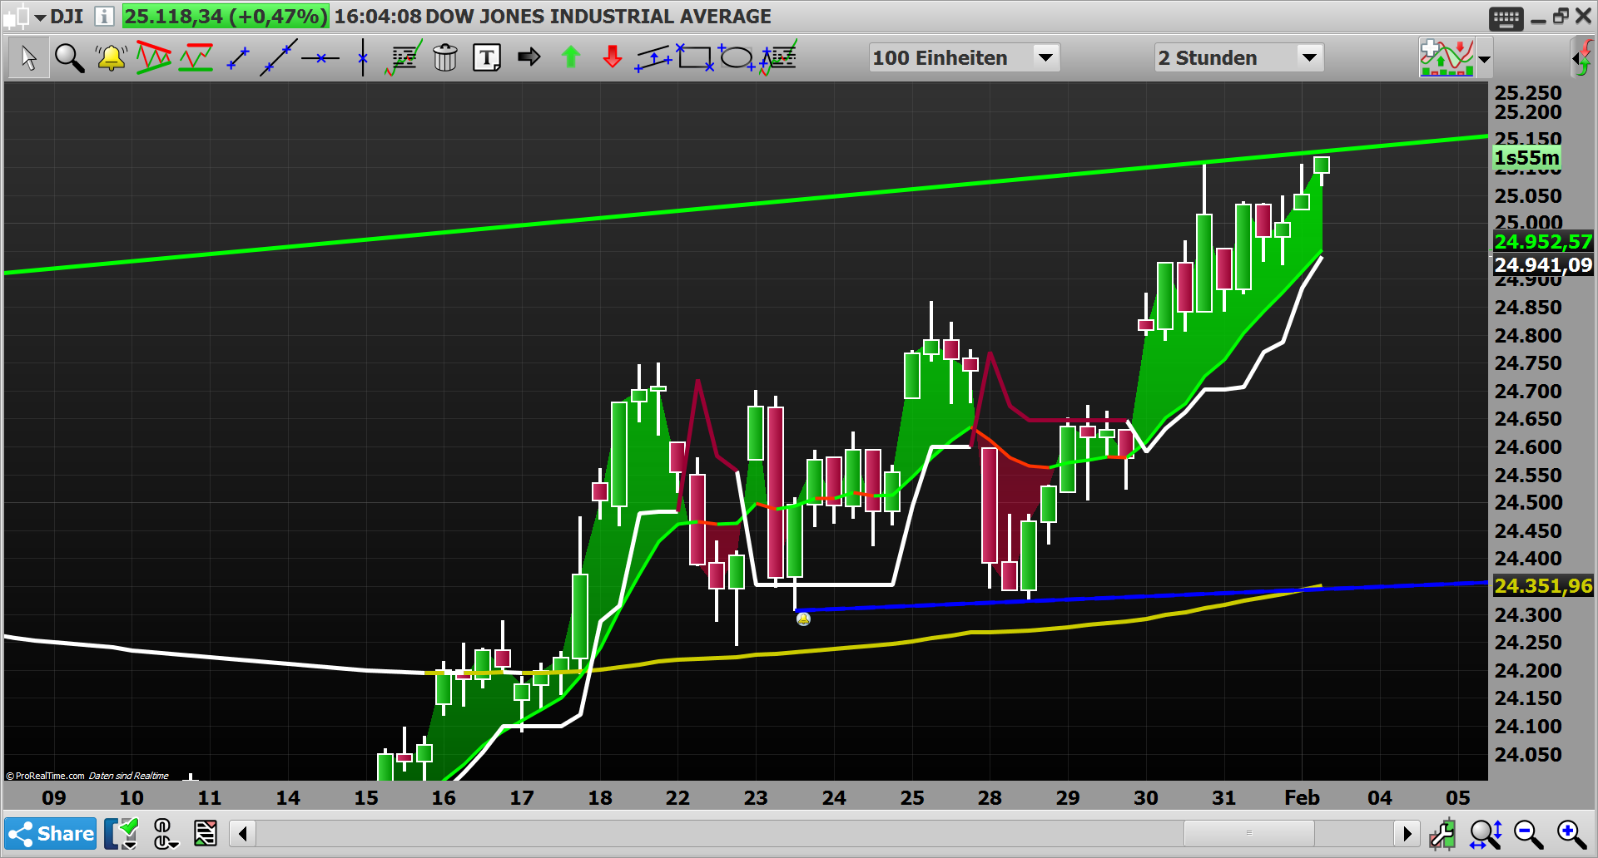Image resolution: width=1598 pixels, height=858 pixels.
Task: Click the 1s55m countdown label
Action: [x=1526, y=158]
